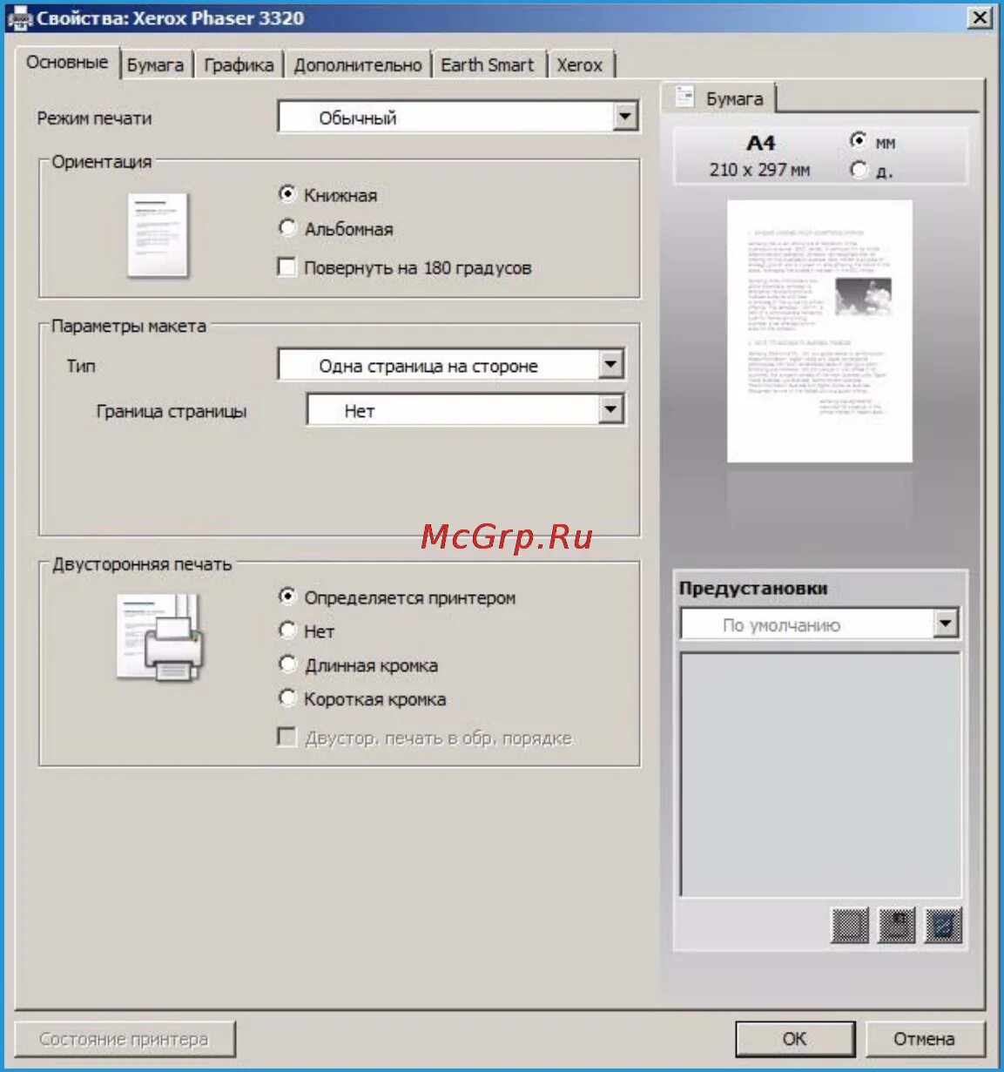Select the Альбомная orientation radio button
This screenshot has width=1004, height=1072.
(287, 227)
